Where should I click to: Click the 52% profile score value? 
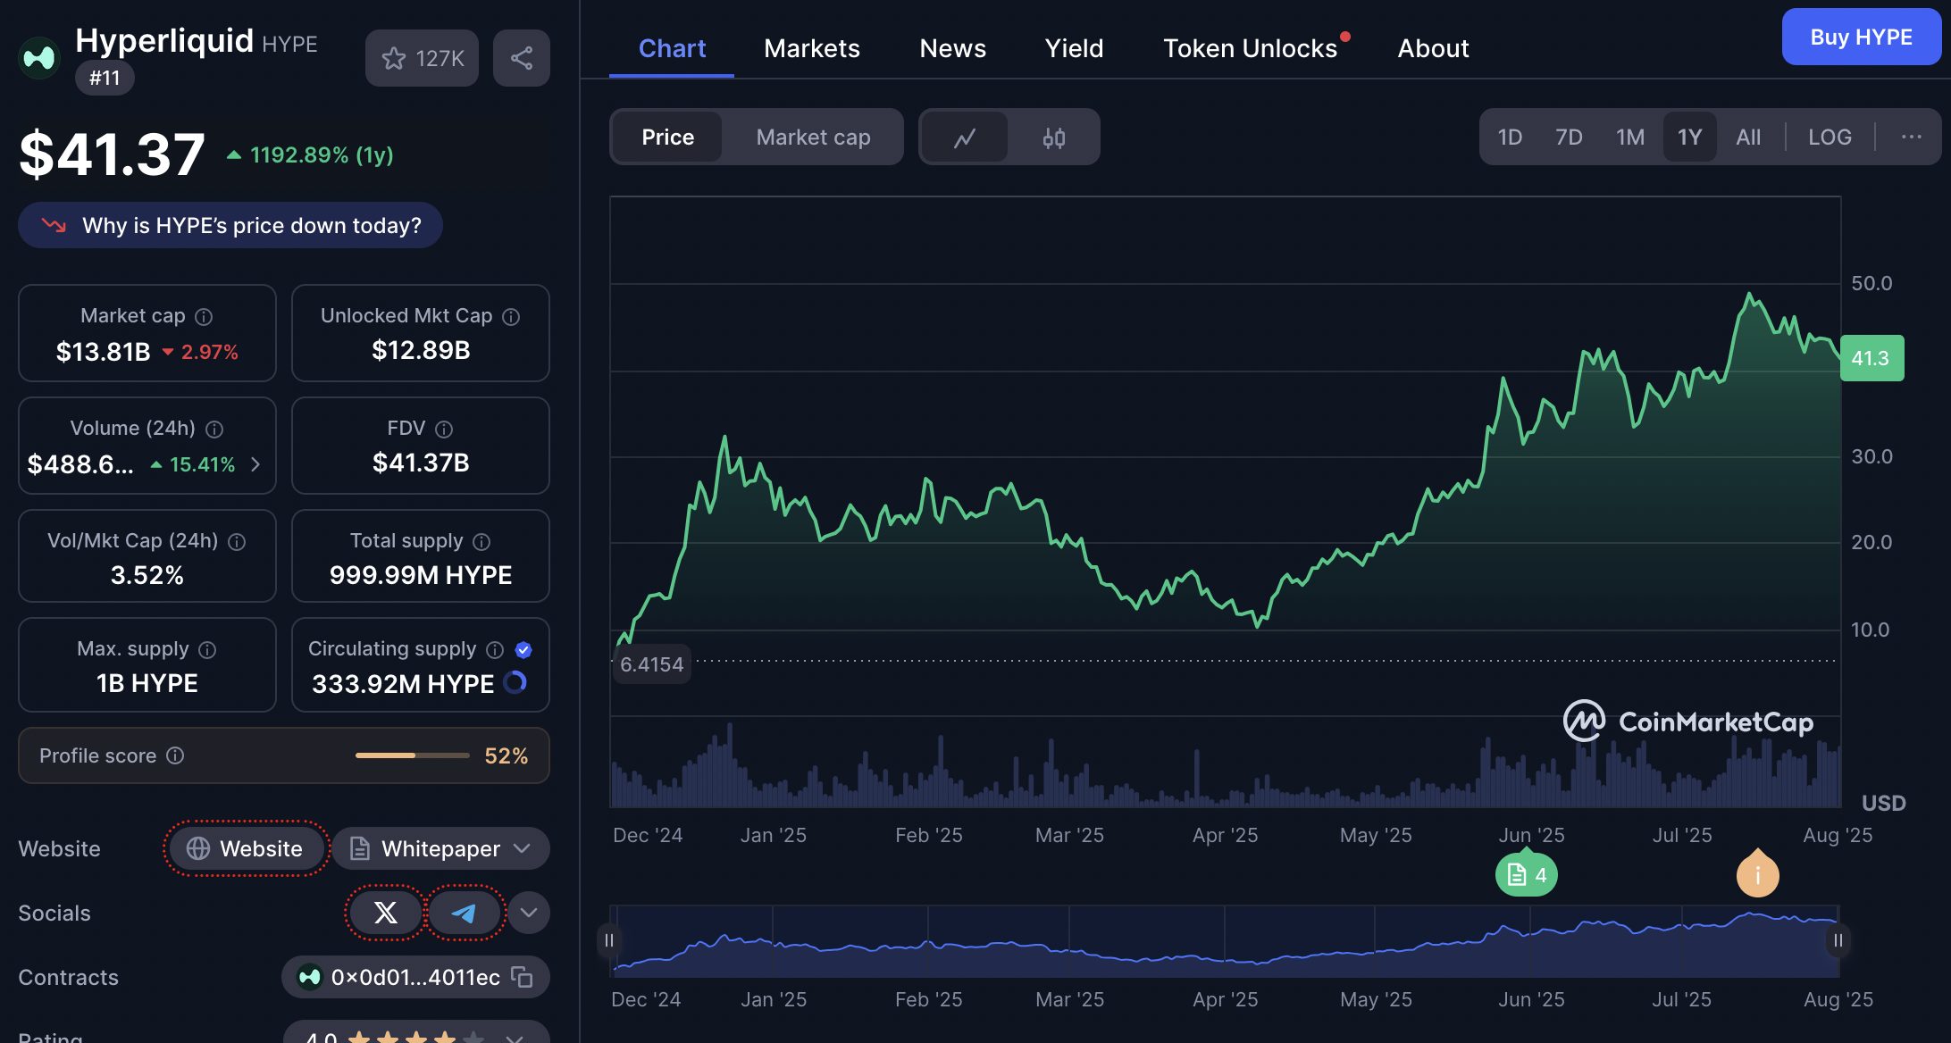pos(506,755)
